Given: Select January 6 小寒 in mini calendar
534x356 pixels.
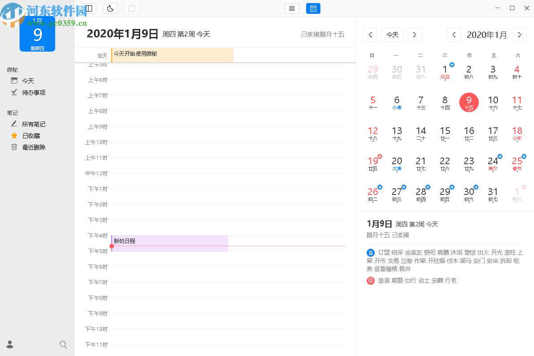Looking at the screenshot, I should coord(397,102).
